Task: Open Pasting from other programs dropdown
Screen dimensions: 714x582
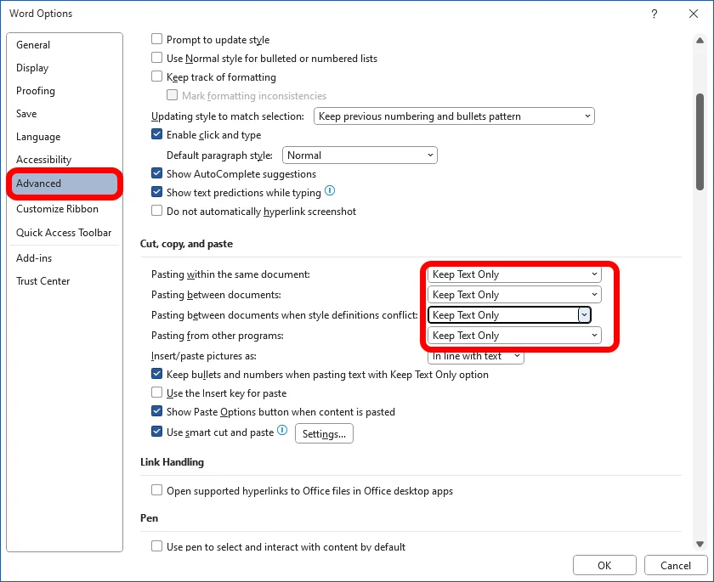Action: tap(513, 336)
